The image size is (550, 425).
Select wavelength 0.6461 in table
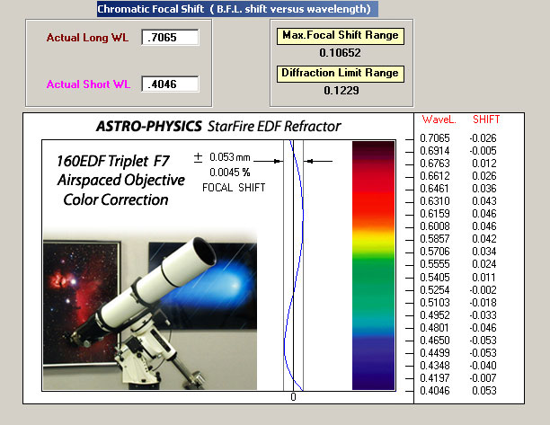[435, 189]
